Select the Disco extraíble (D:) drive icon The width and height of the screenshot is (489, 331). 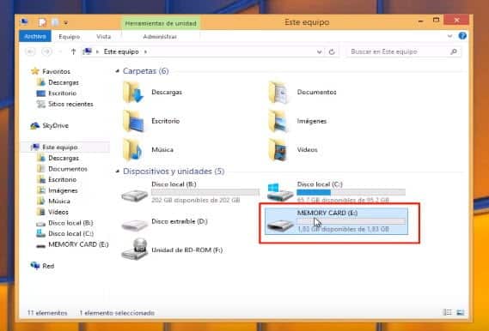click(x=134, y=225)
